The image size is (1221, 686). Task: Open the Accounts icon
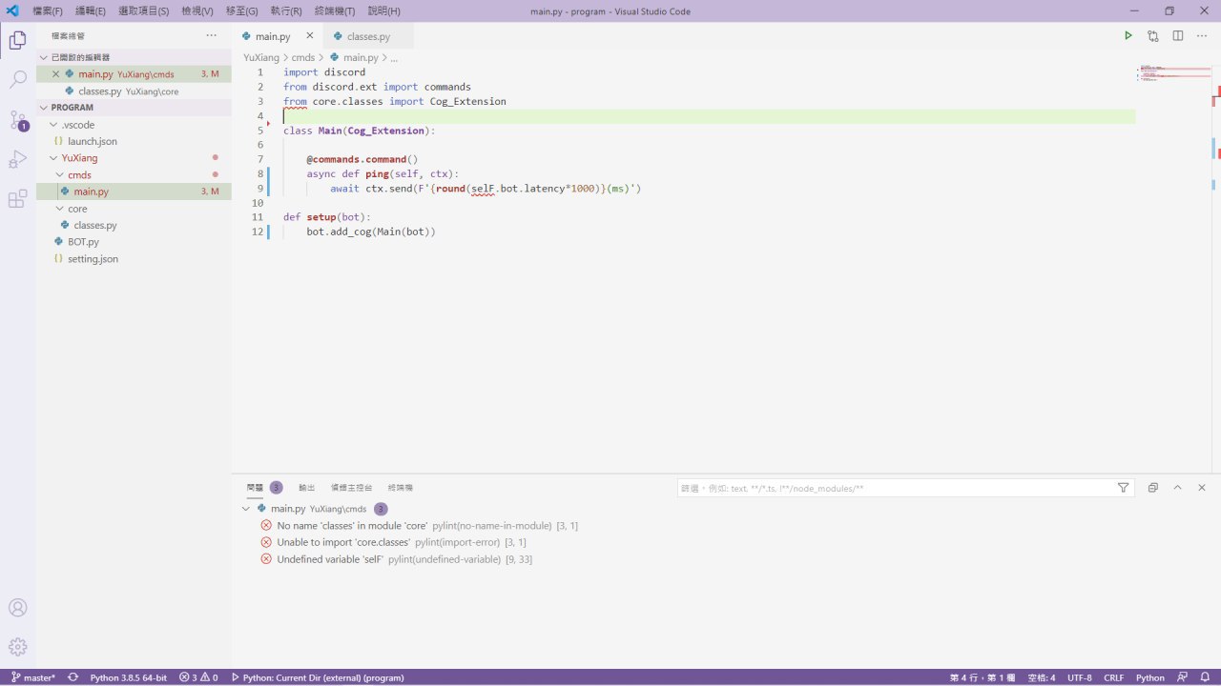pyautogui.click(x=17, y=608)
